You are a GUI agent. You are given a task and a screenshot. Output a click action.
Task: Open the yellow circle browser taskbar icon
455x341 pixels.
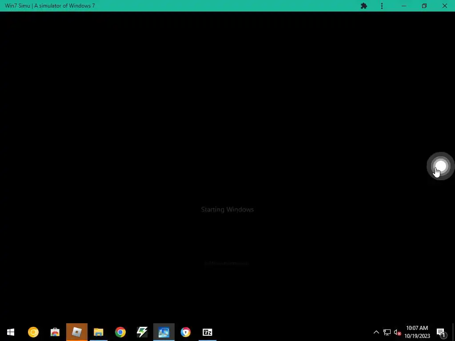(x=33, y=332)
